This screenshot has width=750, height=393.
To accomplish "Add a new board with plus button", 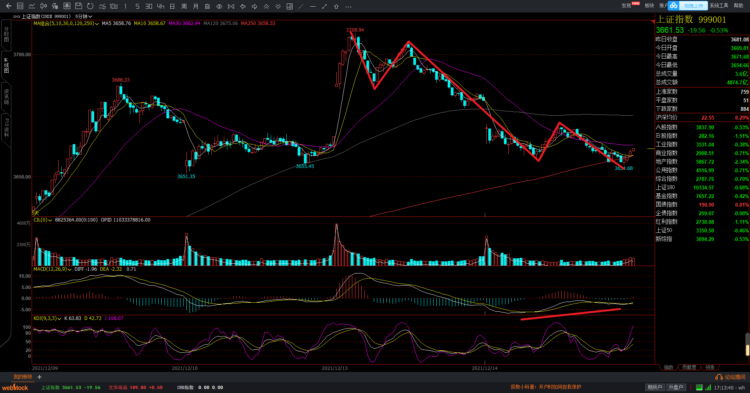I will click(x=39, y=377).
